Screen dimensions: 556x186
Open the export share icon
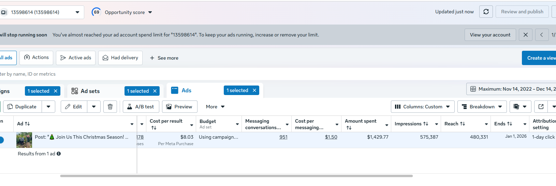(x=541, y=107)
